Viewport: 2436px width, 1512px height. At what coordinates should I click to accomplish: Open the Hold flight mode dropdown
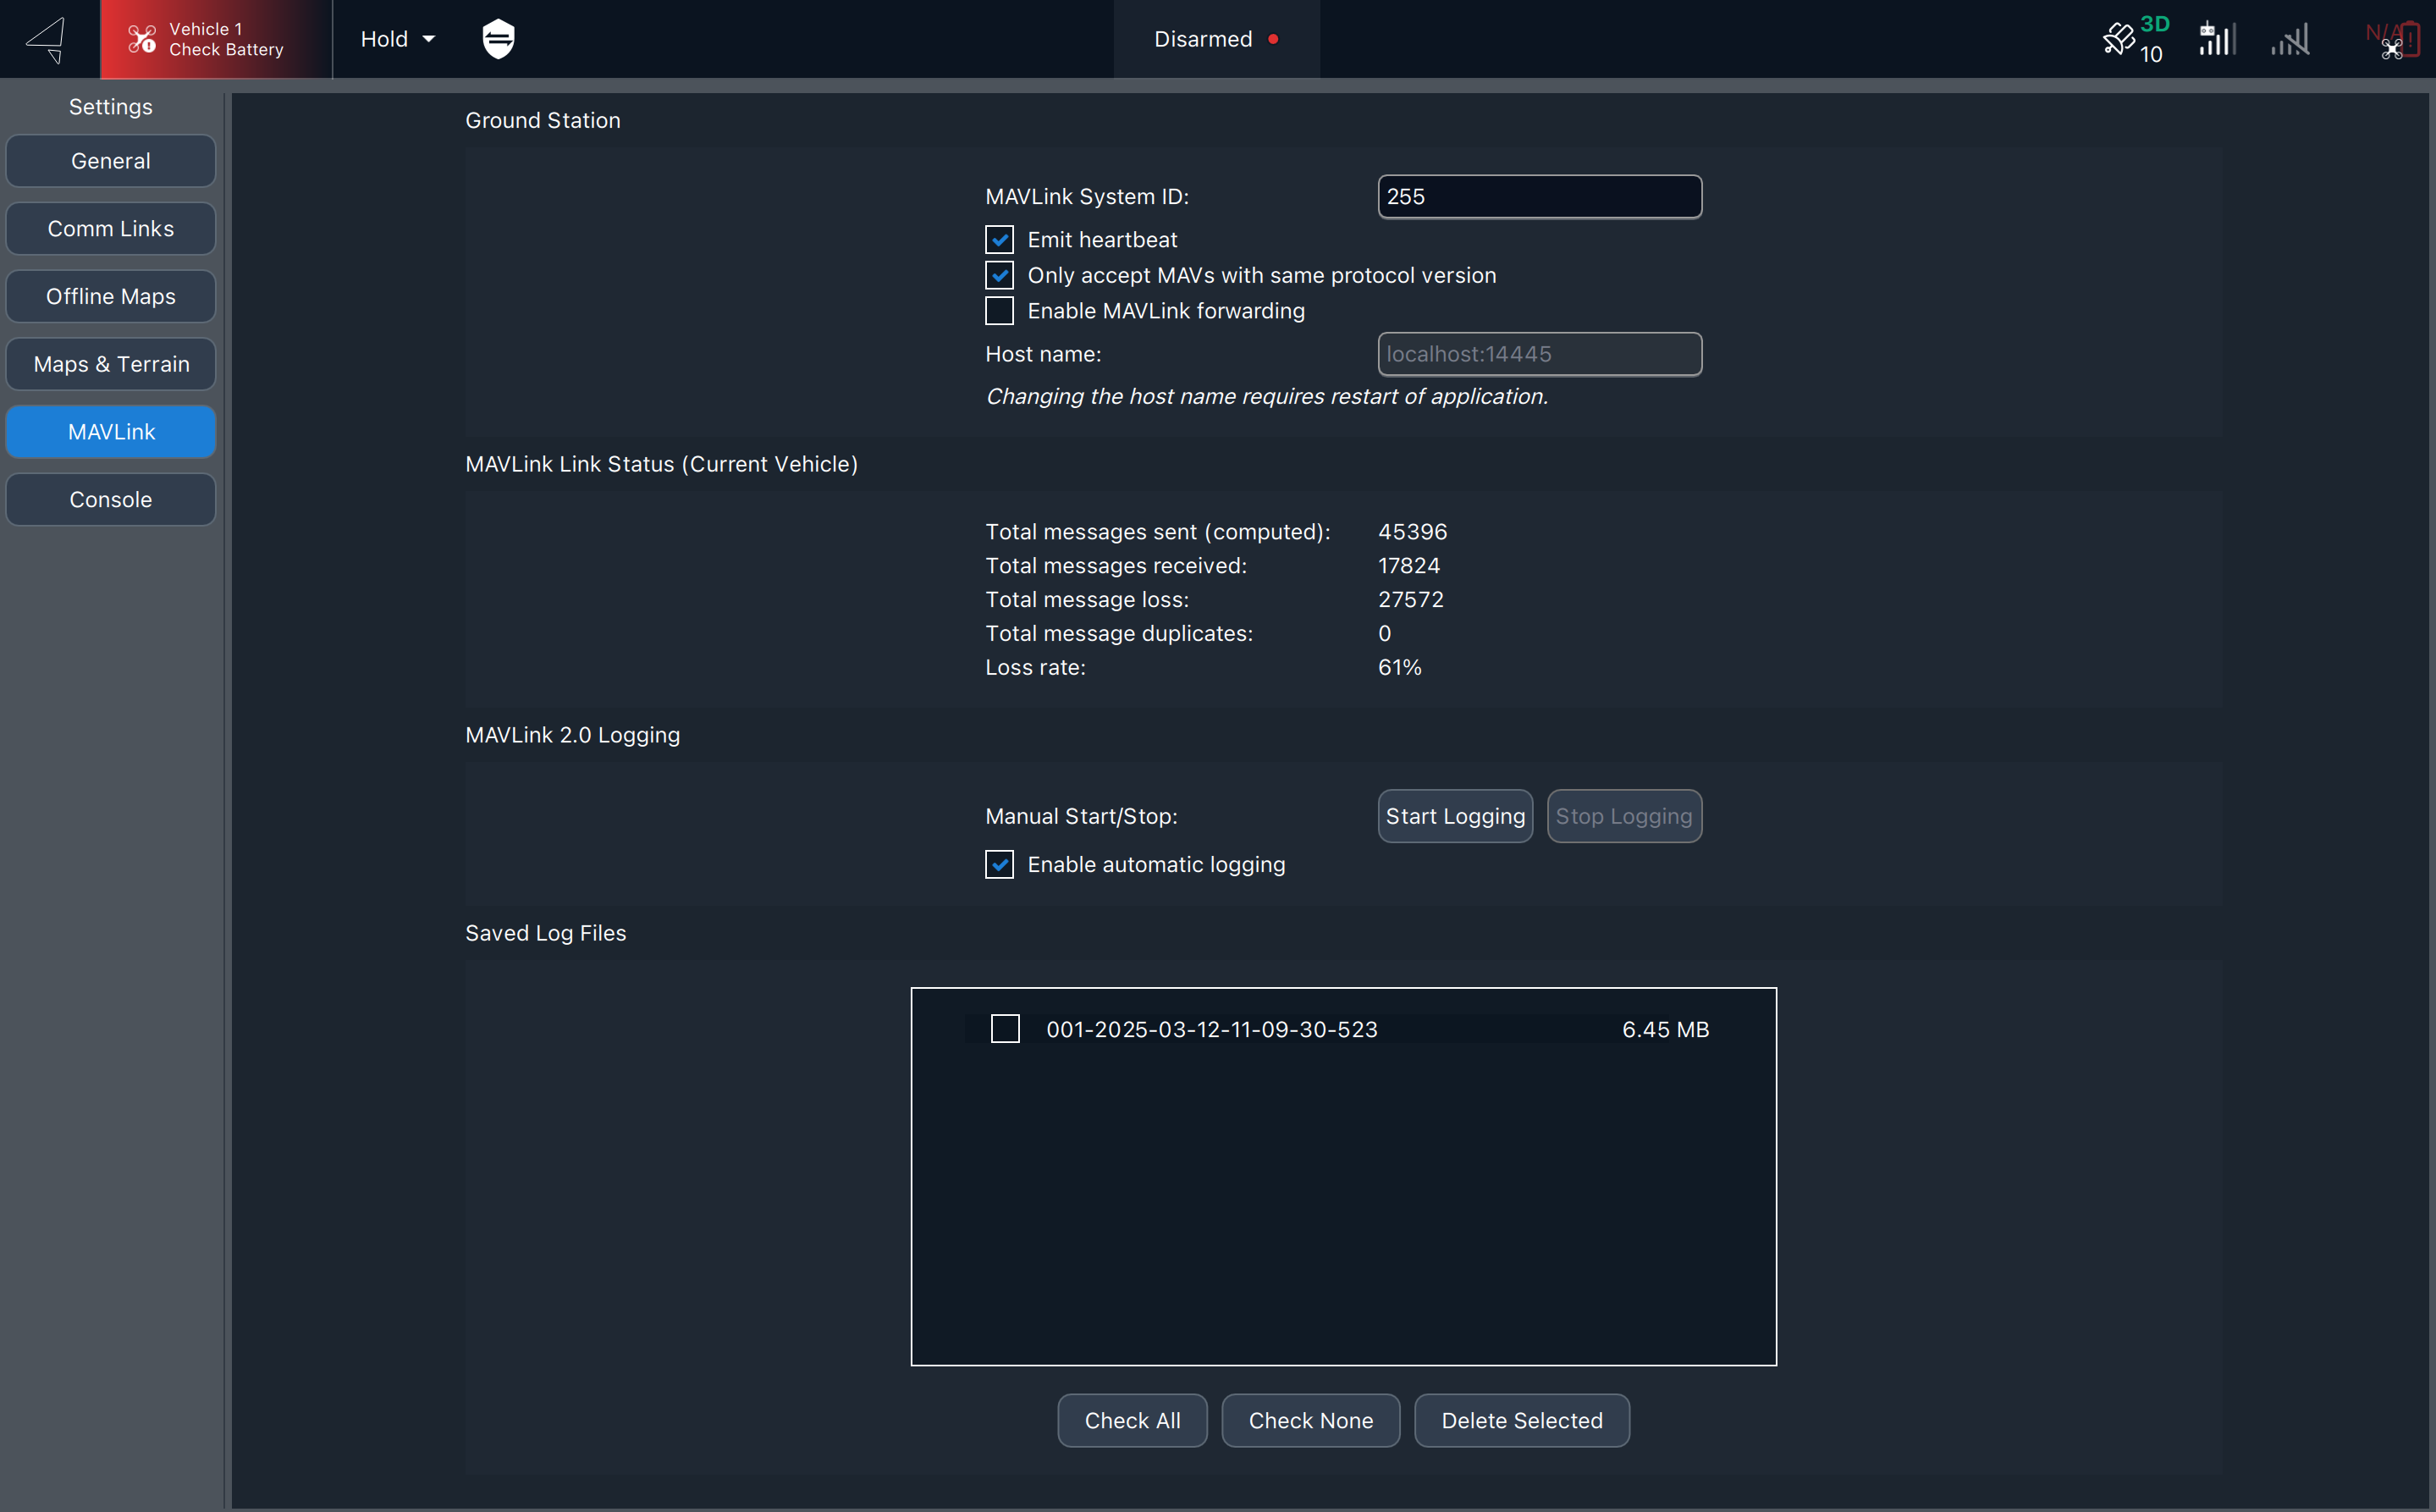[x=397, y=39]
